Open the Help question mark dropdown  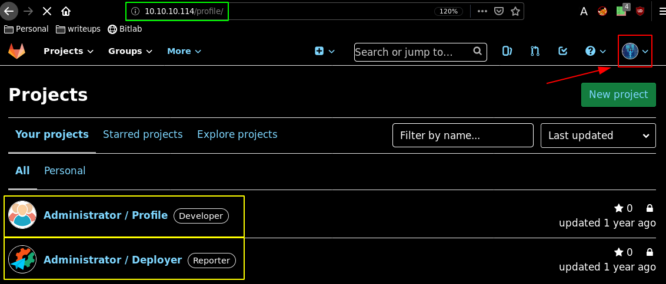point(595,51)
